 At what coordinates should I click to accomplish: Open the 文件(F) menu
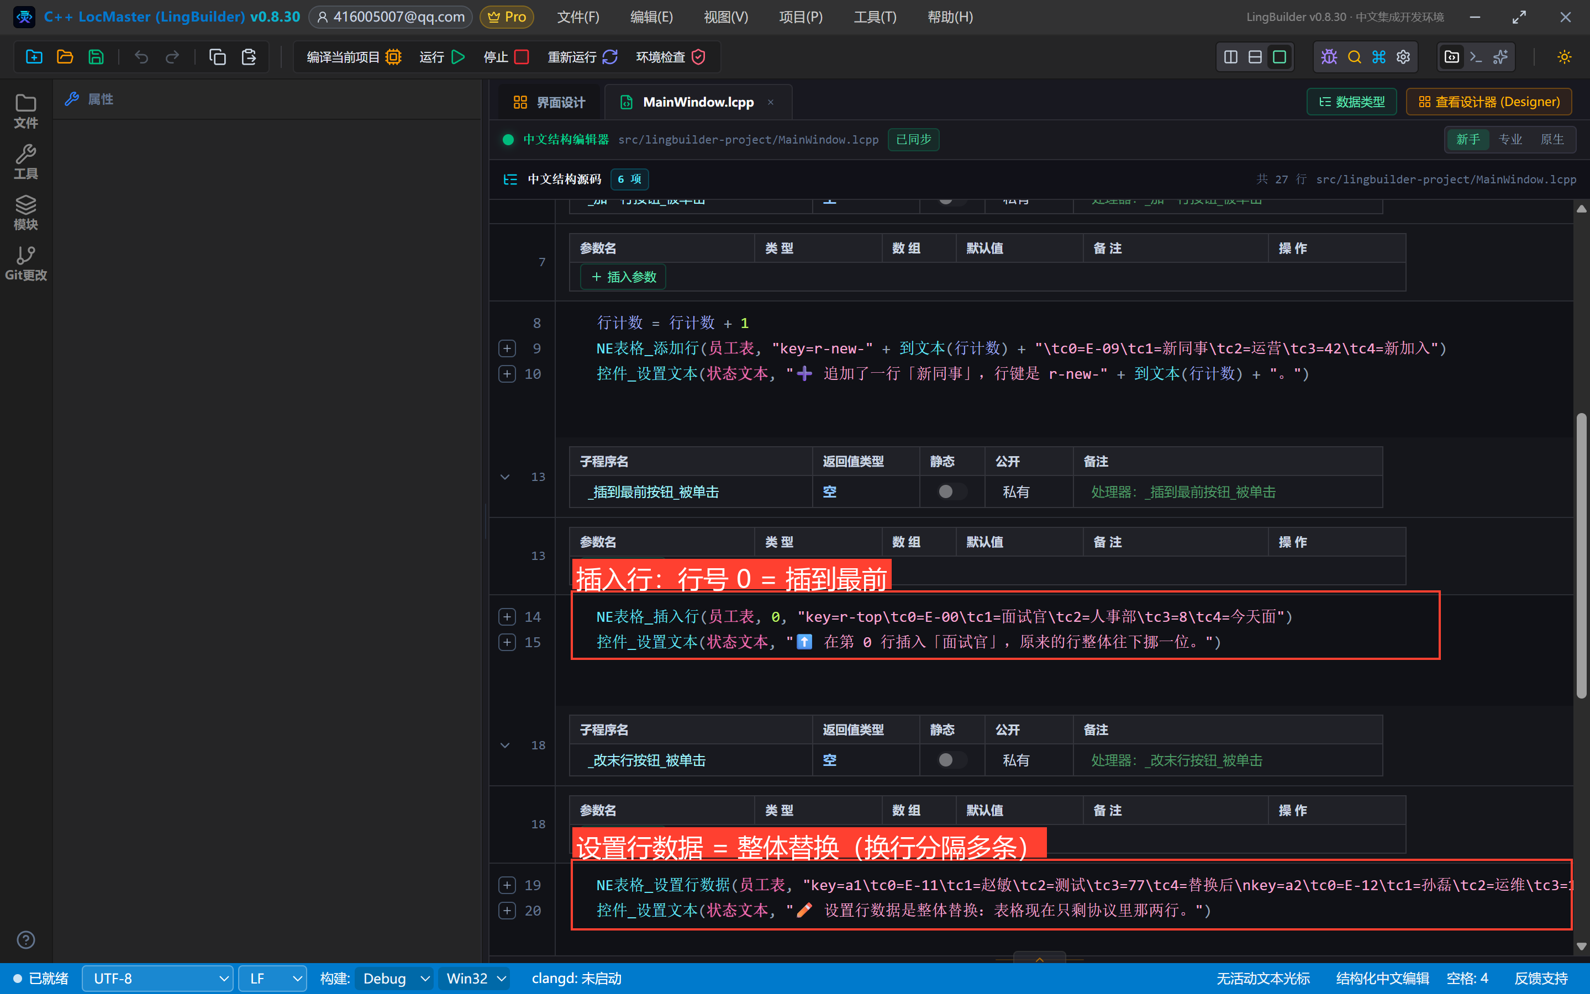(x=578, y=17)
